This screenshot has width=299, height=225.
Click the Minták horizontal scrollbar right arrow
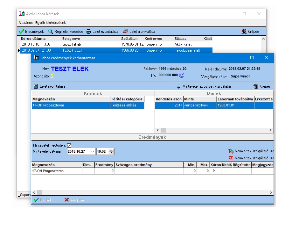(x=271, y=130)
